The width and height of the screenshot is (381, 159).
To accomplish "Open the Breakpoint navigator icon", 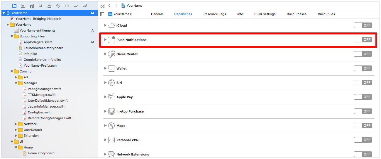I will [76, 6].
